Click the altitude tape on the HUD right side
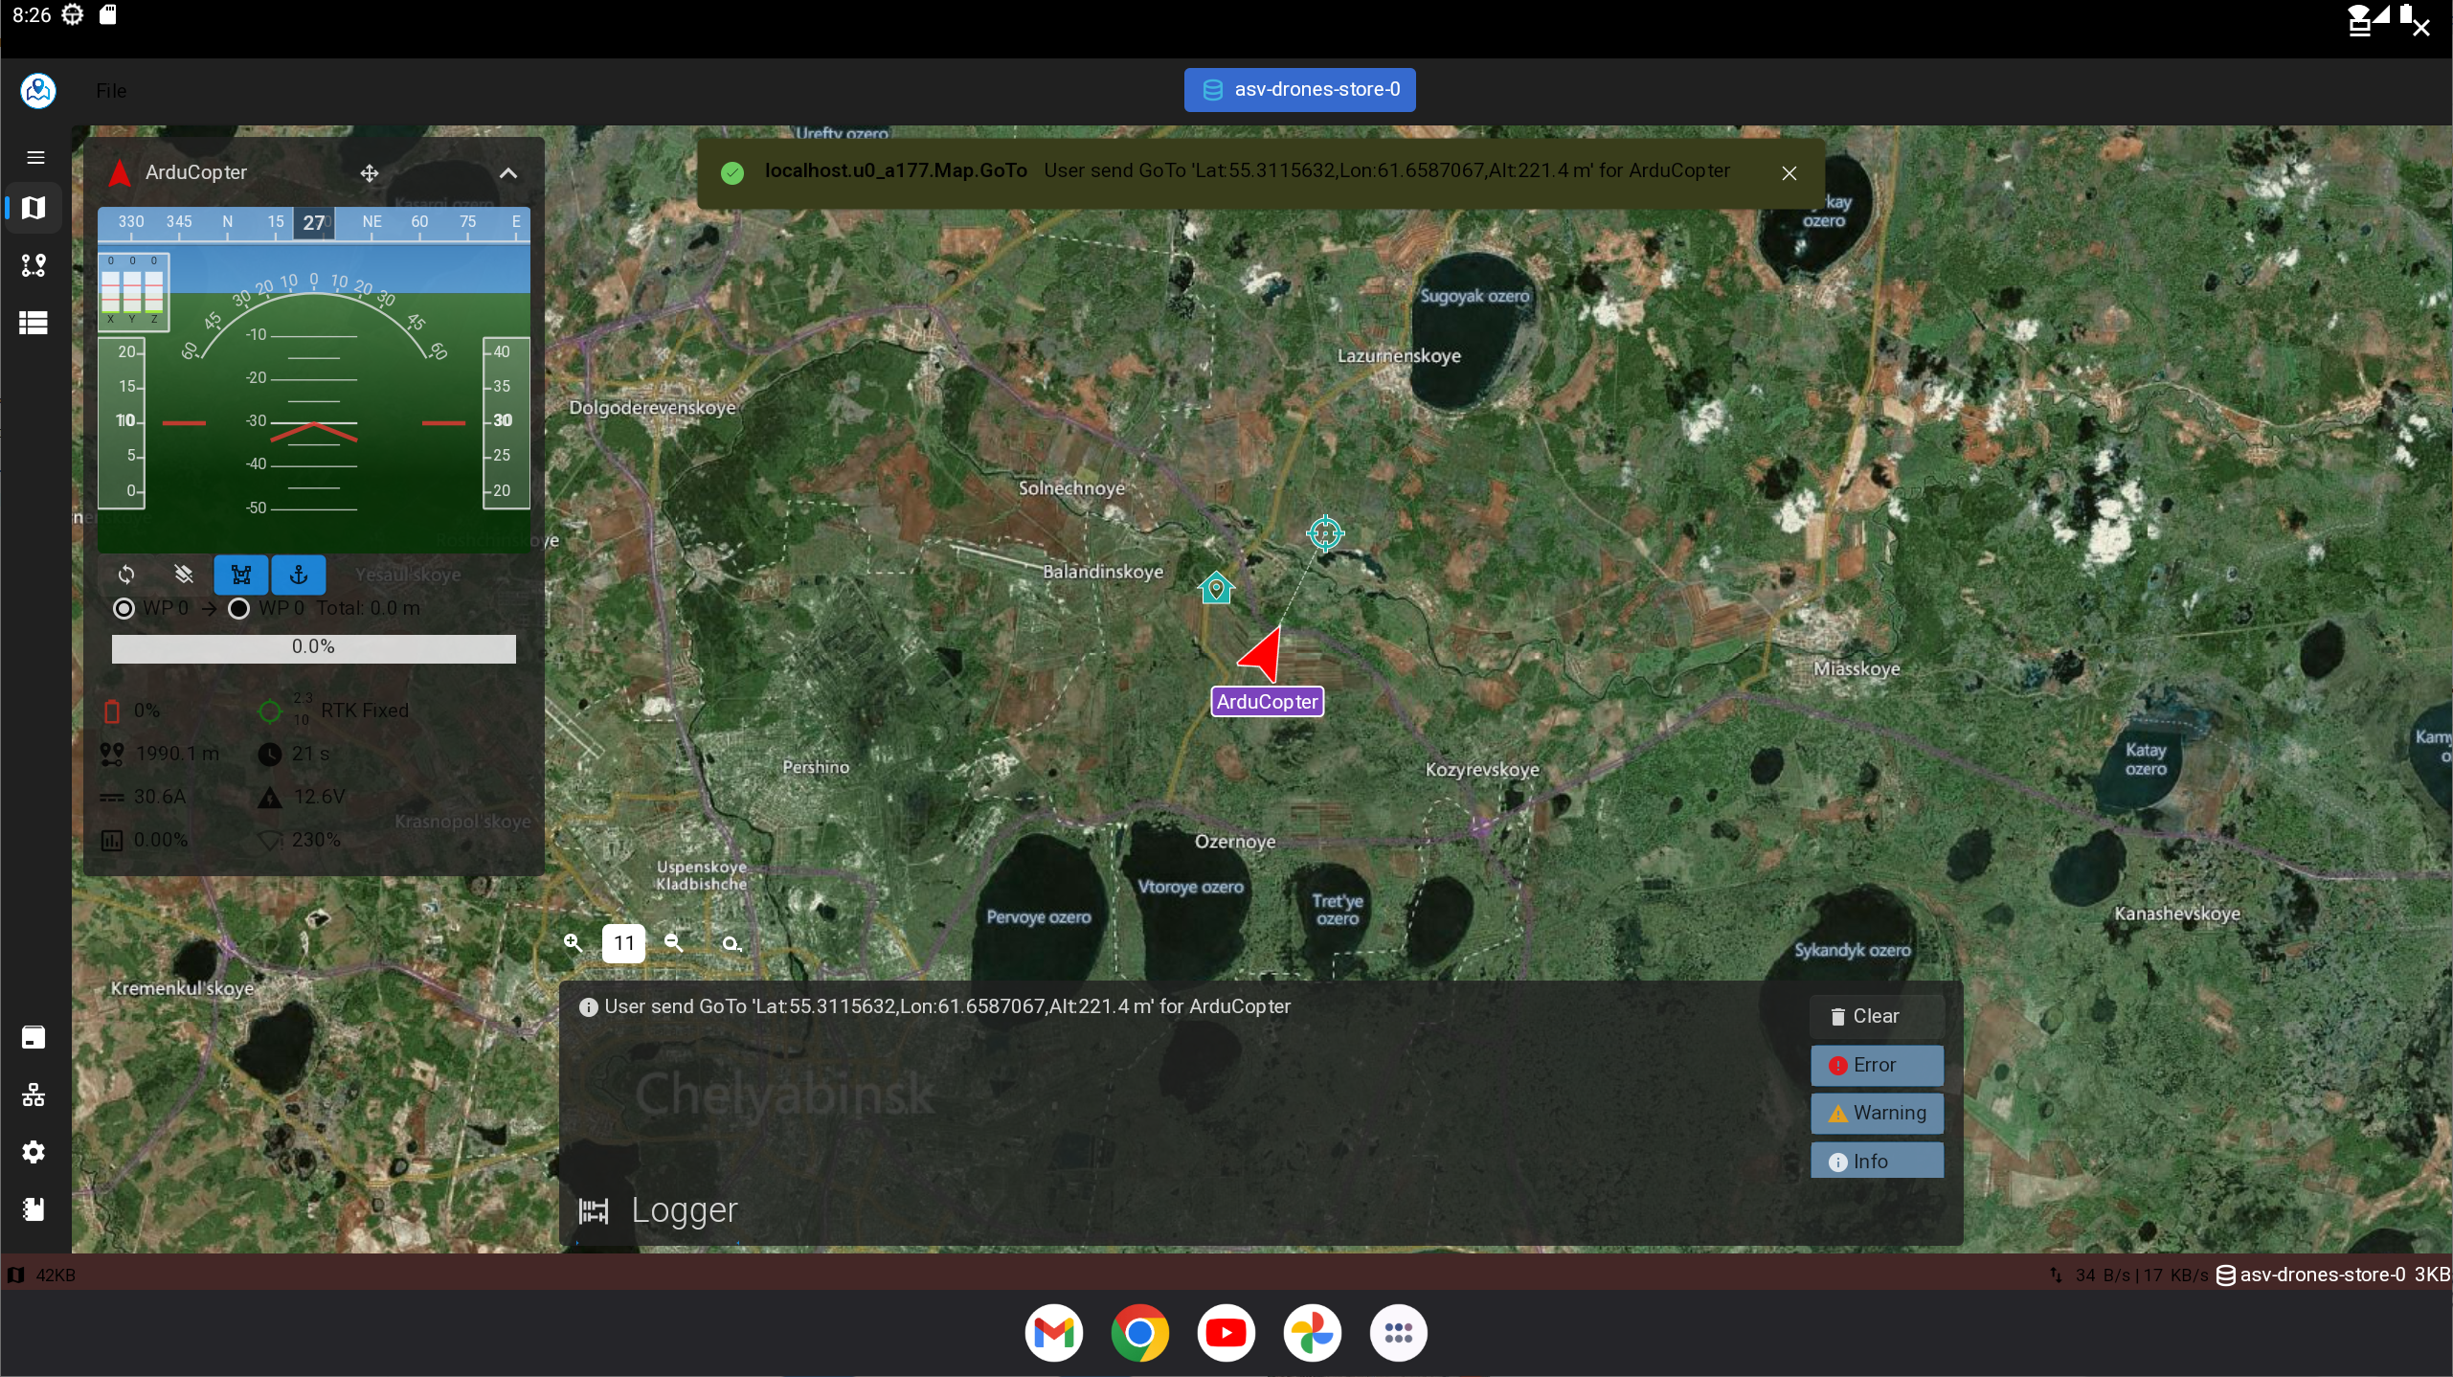This screenshot has width=2453, height=1377. pos(506,422)
